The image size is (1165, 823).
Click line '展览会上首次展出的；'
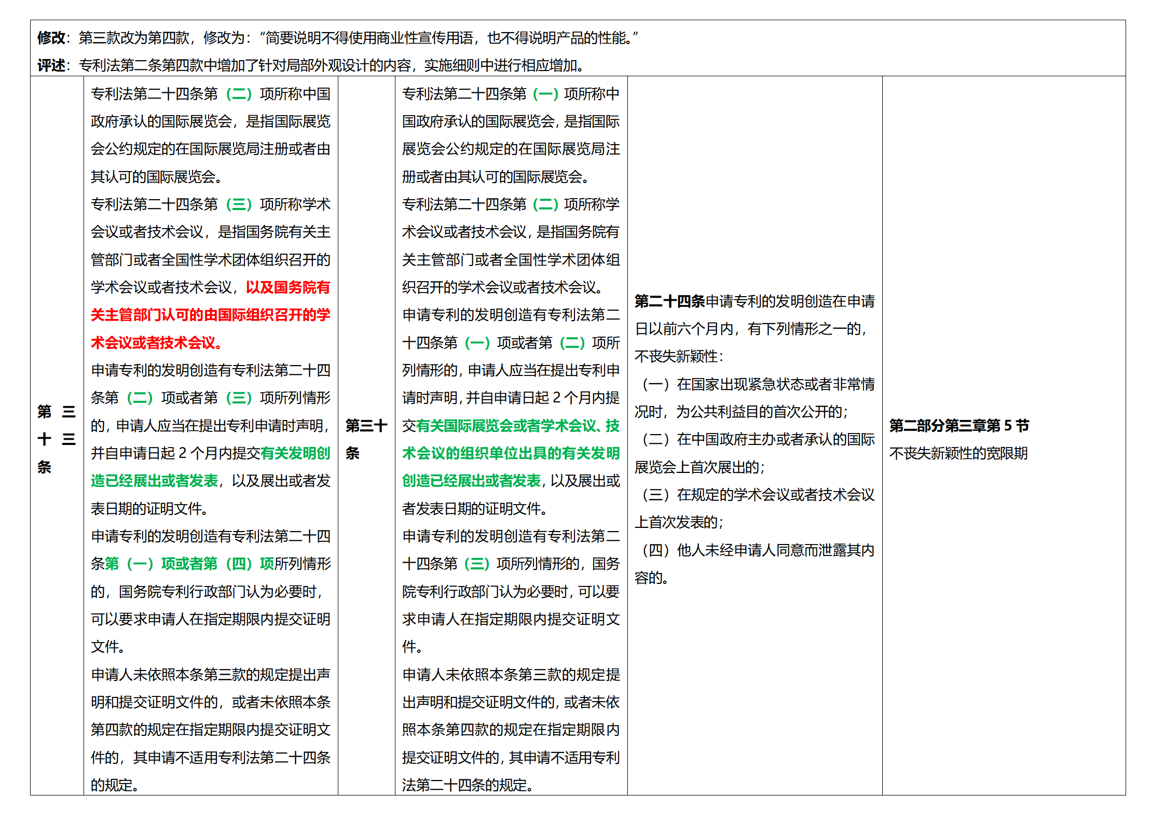701,467
